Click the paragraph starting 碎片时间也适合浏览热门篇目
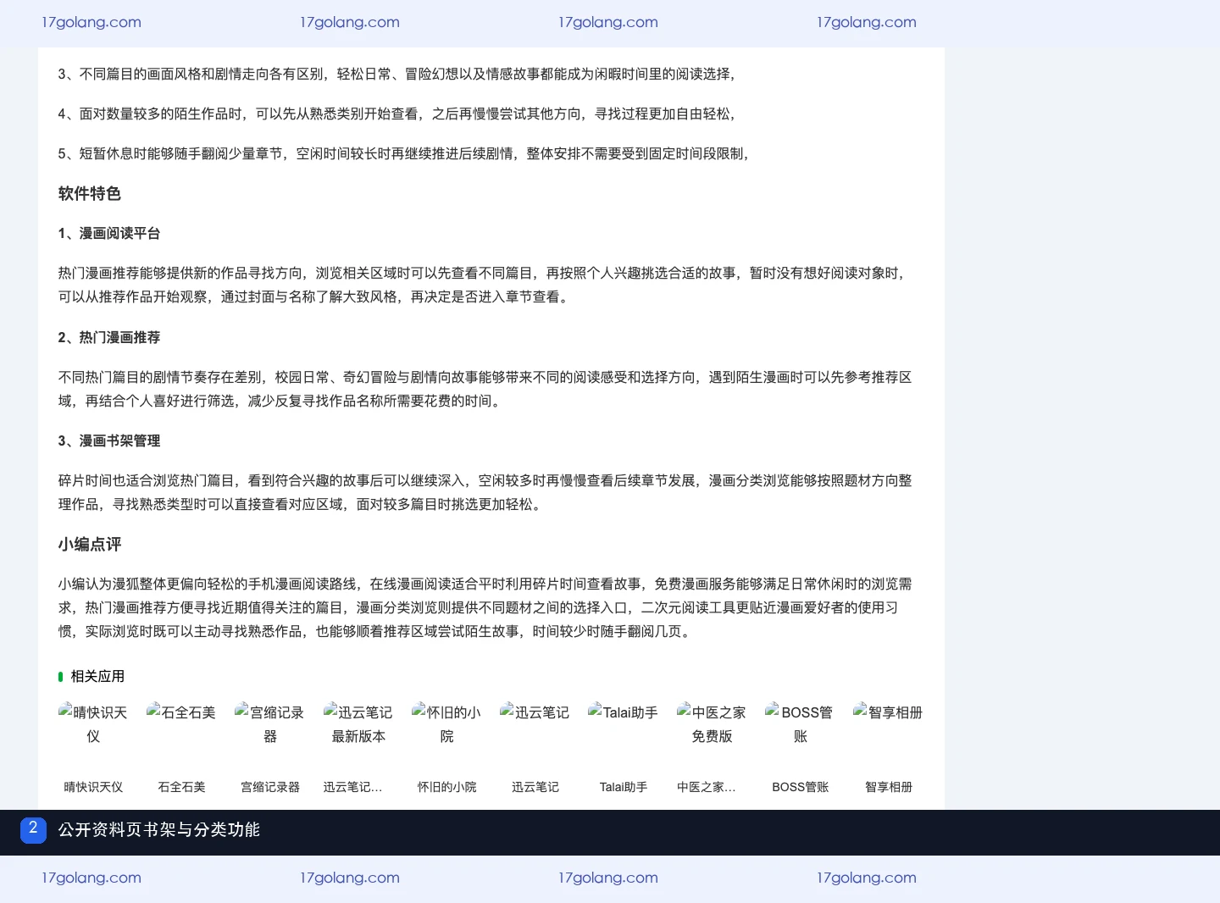1220x903 pixels. point(485,492)
